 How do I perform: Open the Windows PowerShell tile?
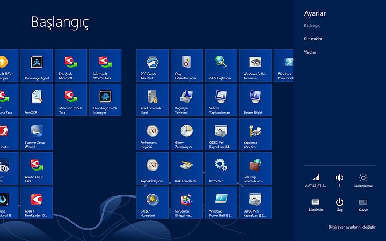[283, 65]
